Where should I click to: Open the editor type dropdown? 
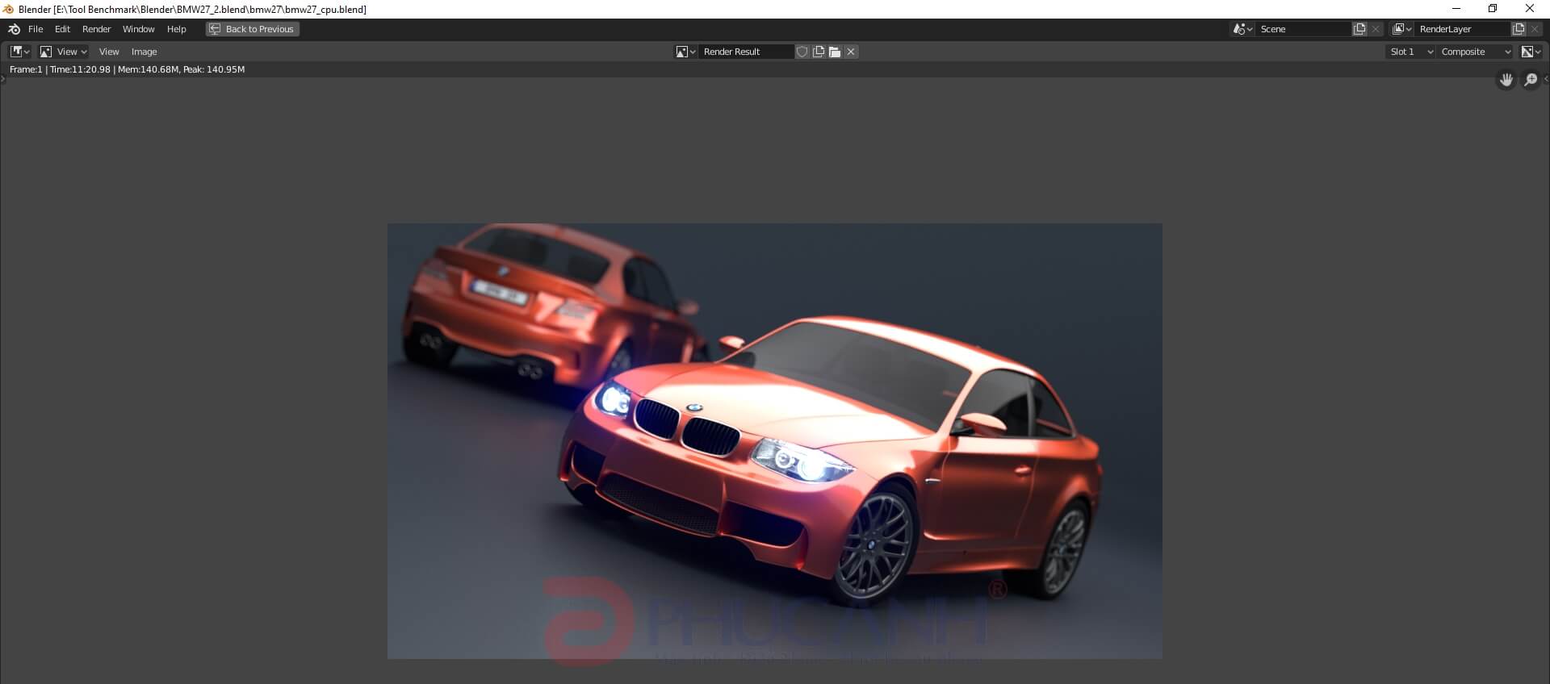coord(20,52)
